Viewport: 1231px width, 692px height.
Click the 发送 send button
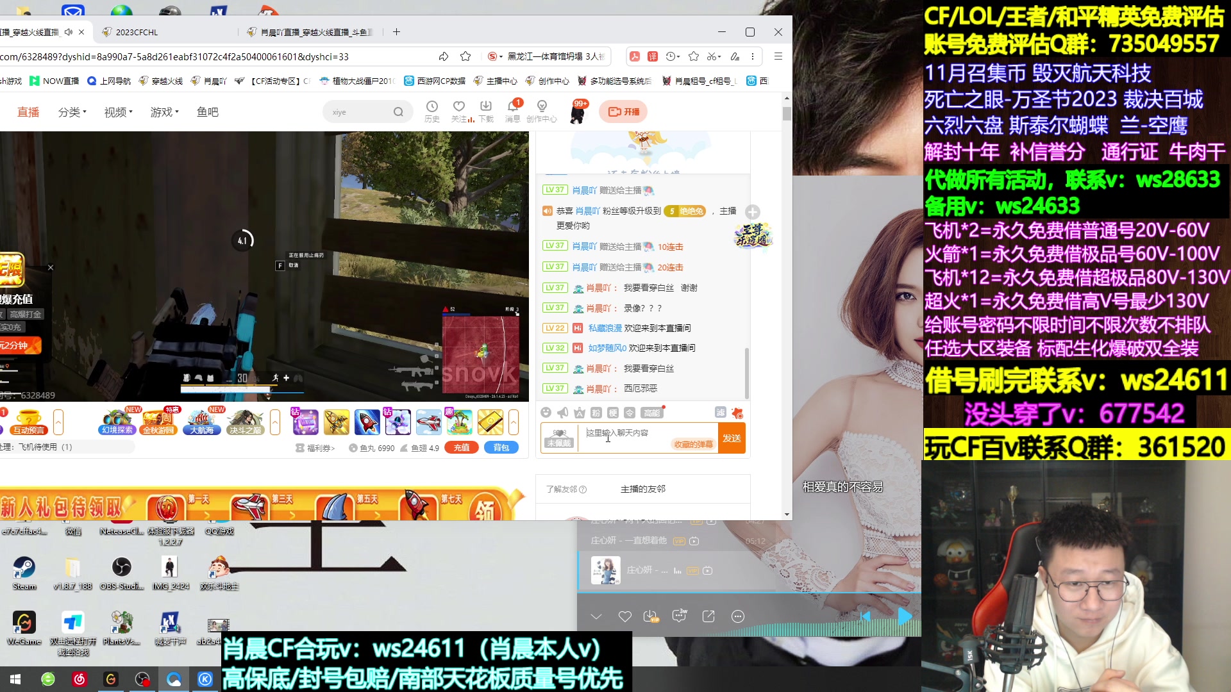pyautogui.click(x=732, y=438)
